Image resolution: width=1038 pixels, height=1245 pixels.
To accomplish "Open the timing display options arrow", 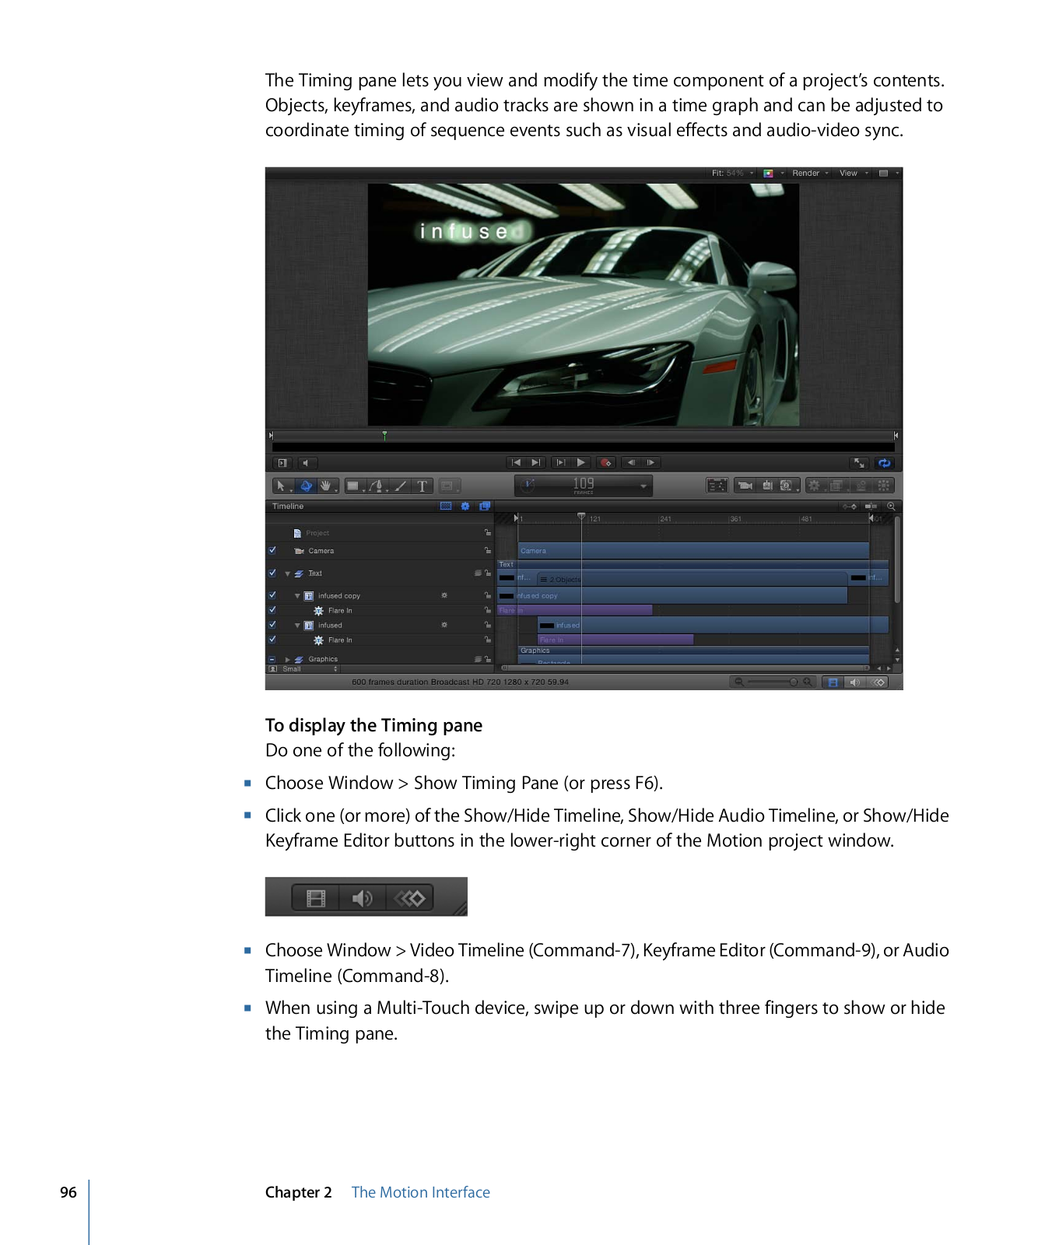I will point(643,486).
